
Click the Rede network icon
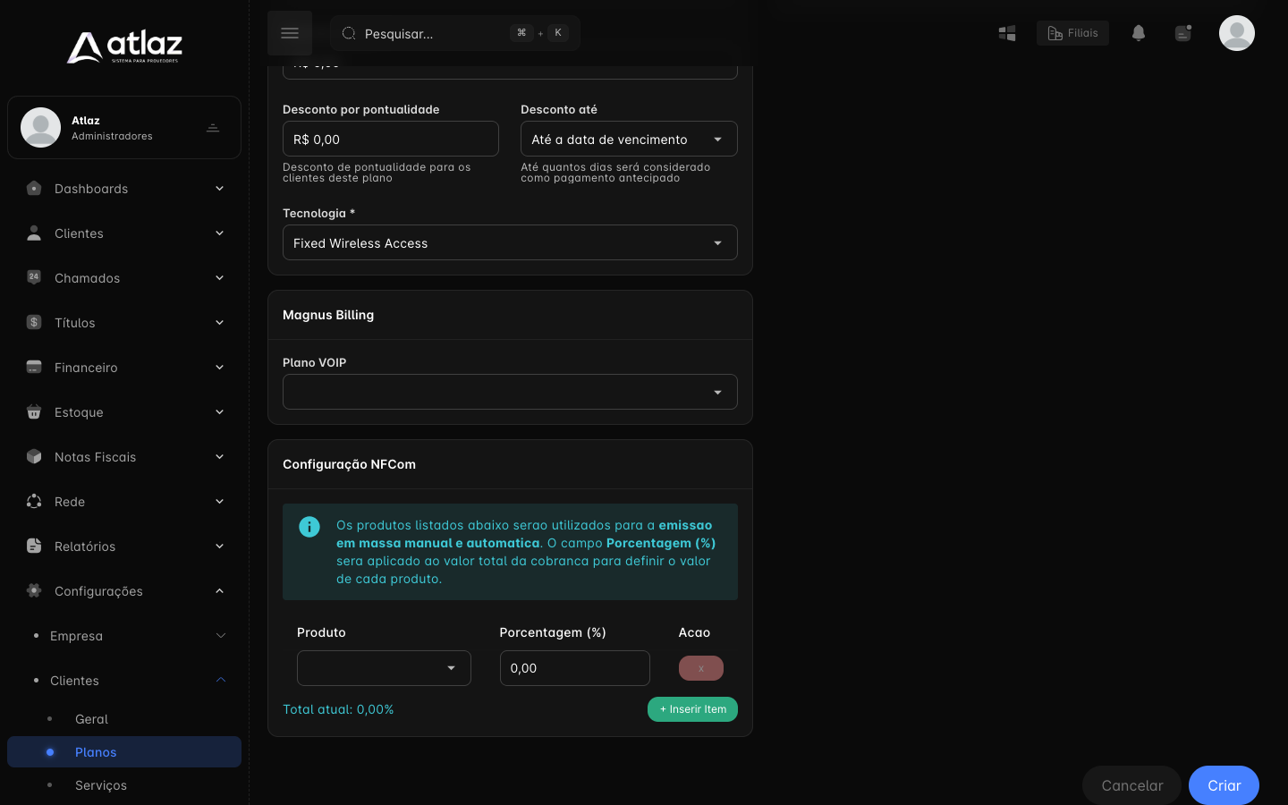point(34,501)
